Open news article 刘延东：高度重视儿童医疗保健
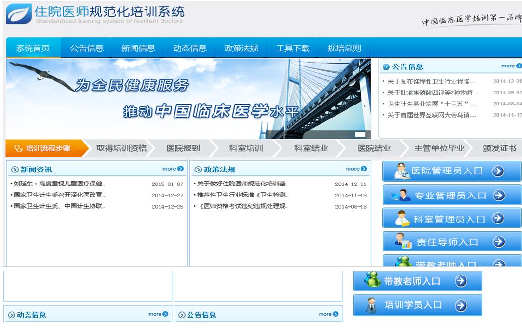The width and height of the screenshot is (522, 328). click(x=58, y=184)
